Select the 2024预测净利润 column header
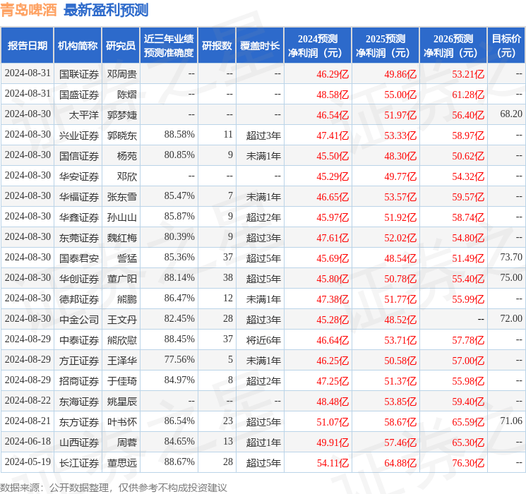Screen dimensions: 526x494 point(318,46)
